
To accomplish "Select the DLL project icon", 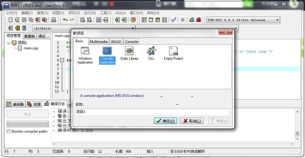I will [151, 53].
